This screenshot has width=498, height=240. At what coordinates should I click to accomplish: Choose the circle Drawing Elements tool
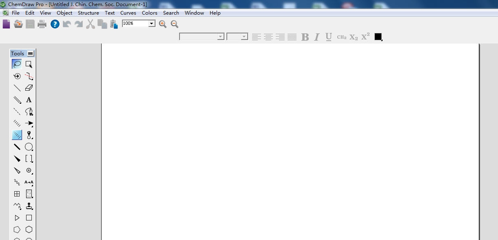29,147
